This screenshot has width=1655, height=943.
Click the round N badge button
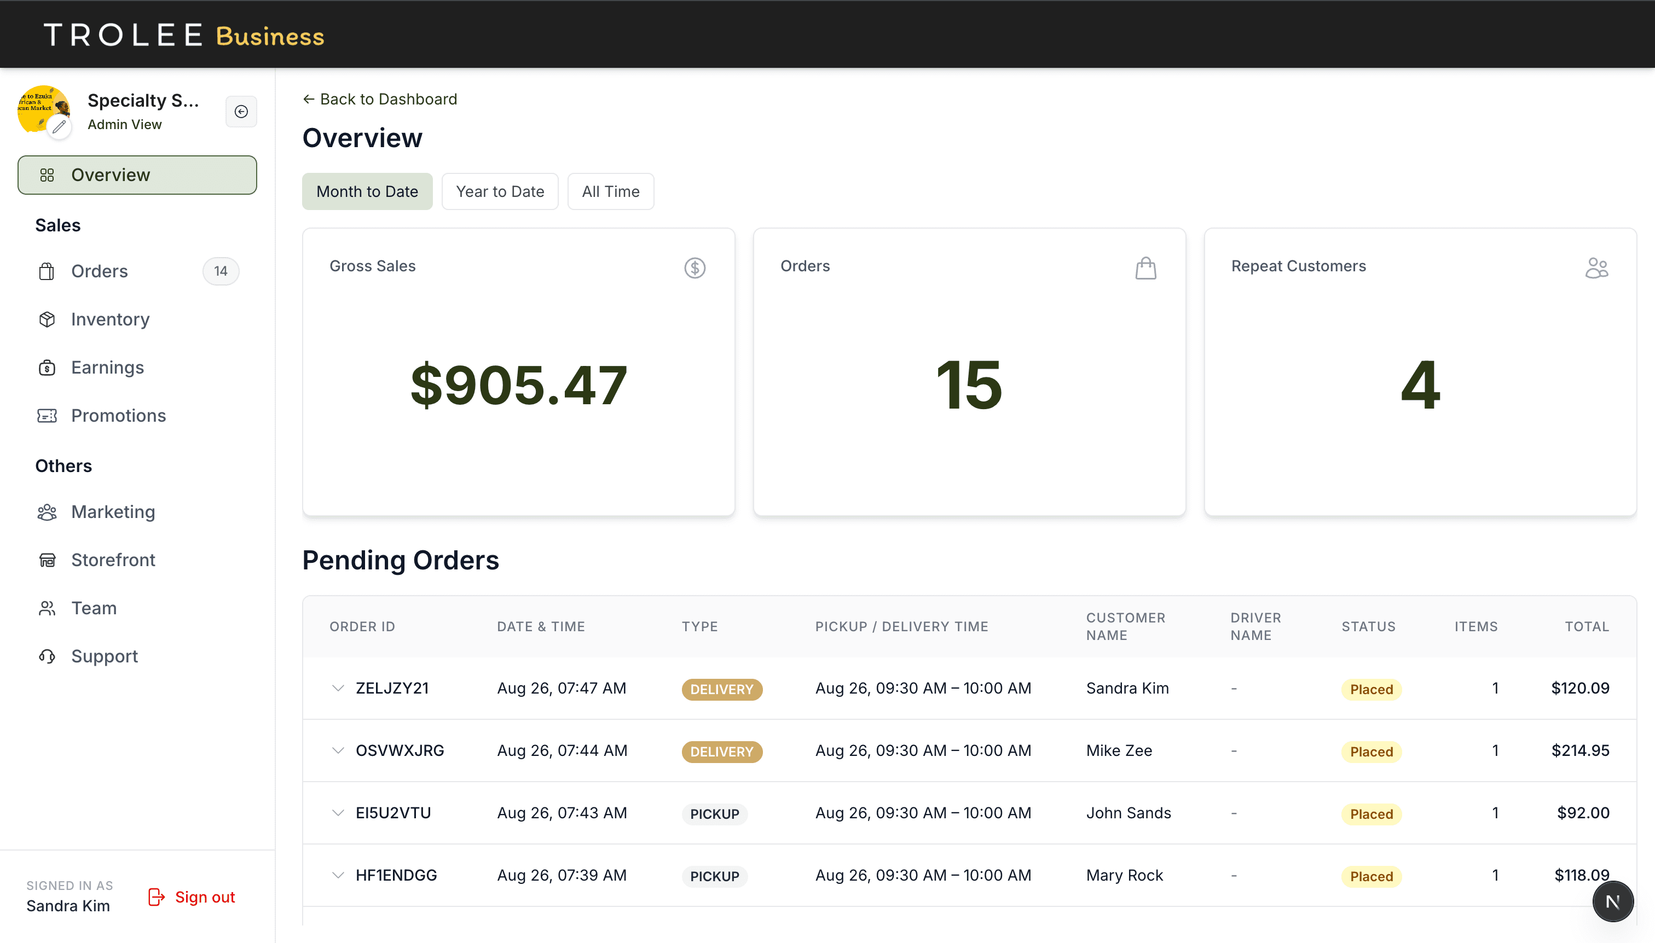point(1613,901)
